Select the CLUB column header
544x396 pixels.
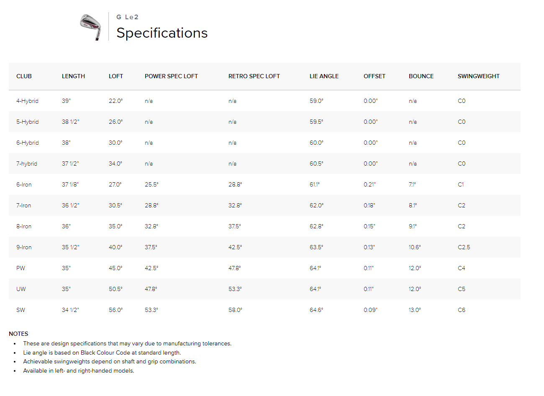point(24,76)
